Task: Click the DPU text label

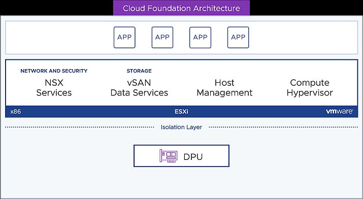Action: [193, 157]
